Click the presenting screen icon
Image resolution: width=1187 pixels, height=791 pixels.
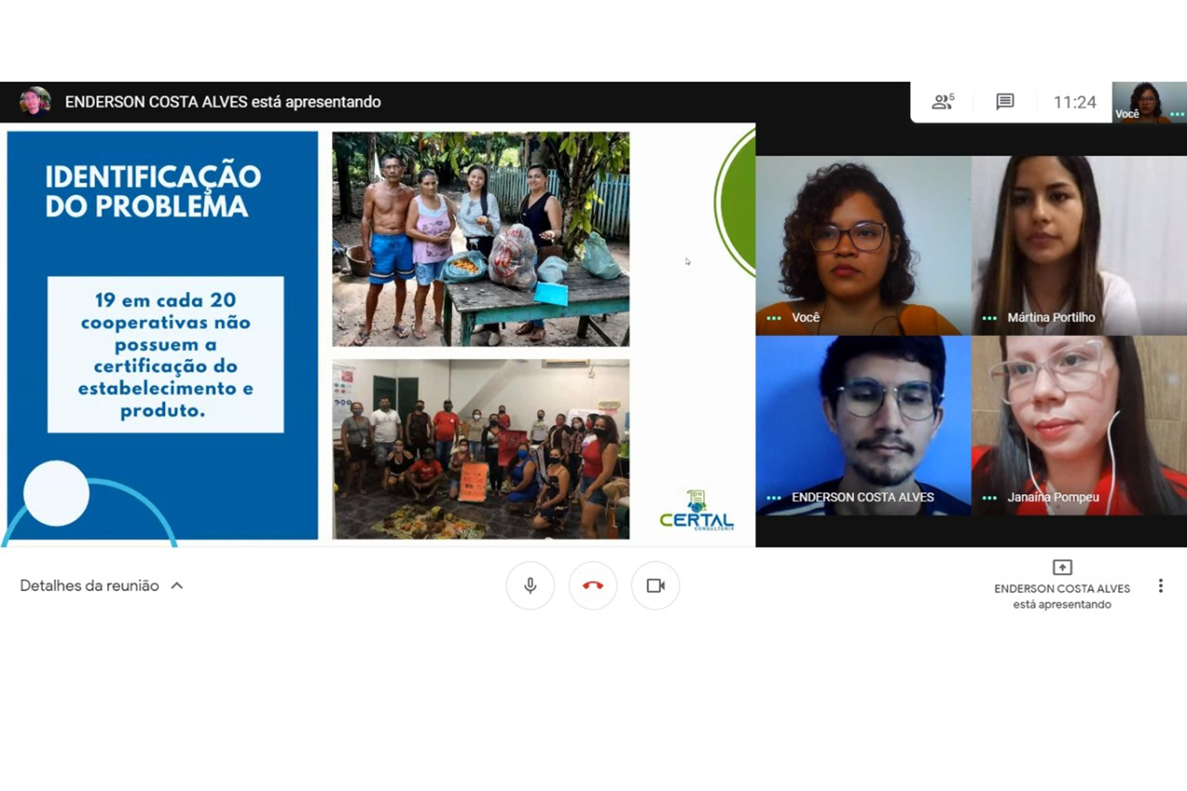1062,567
